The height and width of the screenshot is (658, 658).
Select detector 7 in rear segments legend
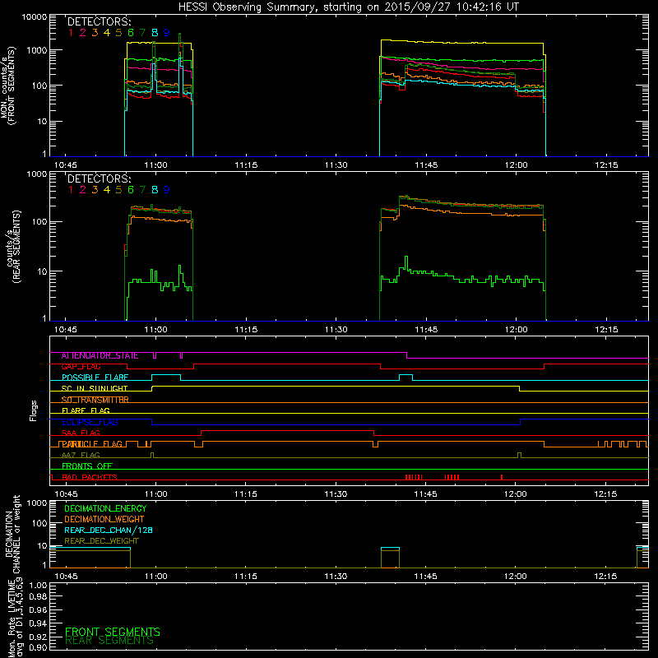pos(142,190)
